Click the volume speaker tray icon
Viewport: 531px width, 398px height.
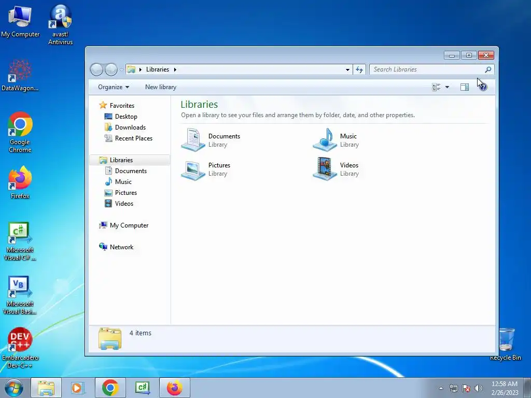tap(479, 388)
